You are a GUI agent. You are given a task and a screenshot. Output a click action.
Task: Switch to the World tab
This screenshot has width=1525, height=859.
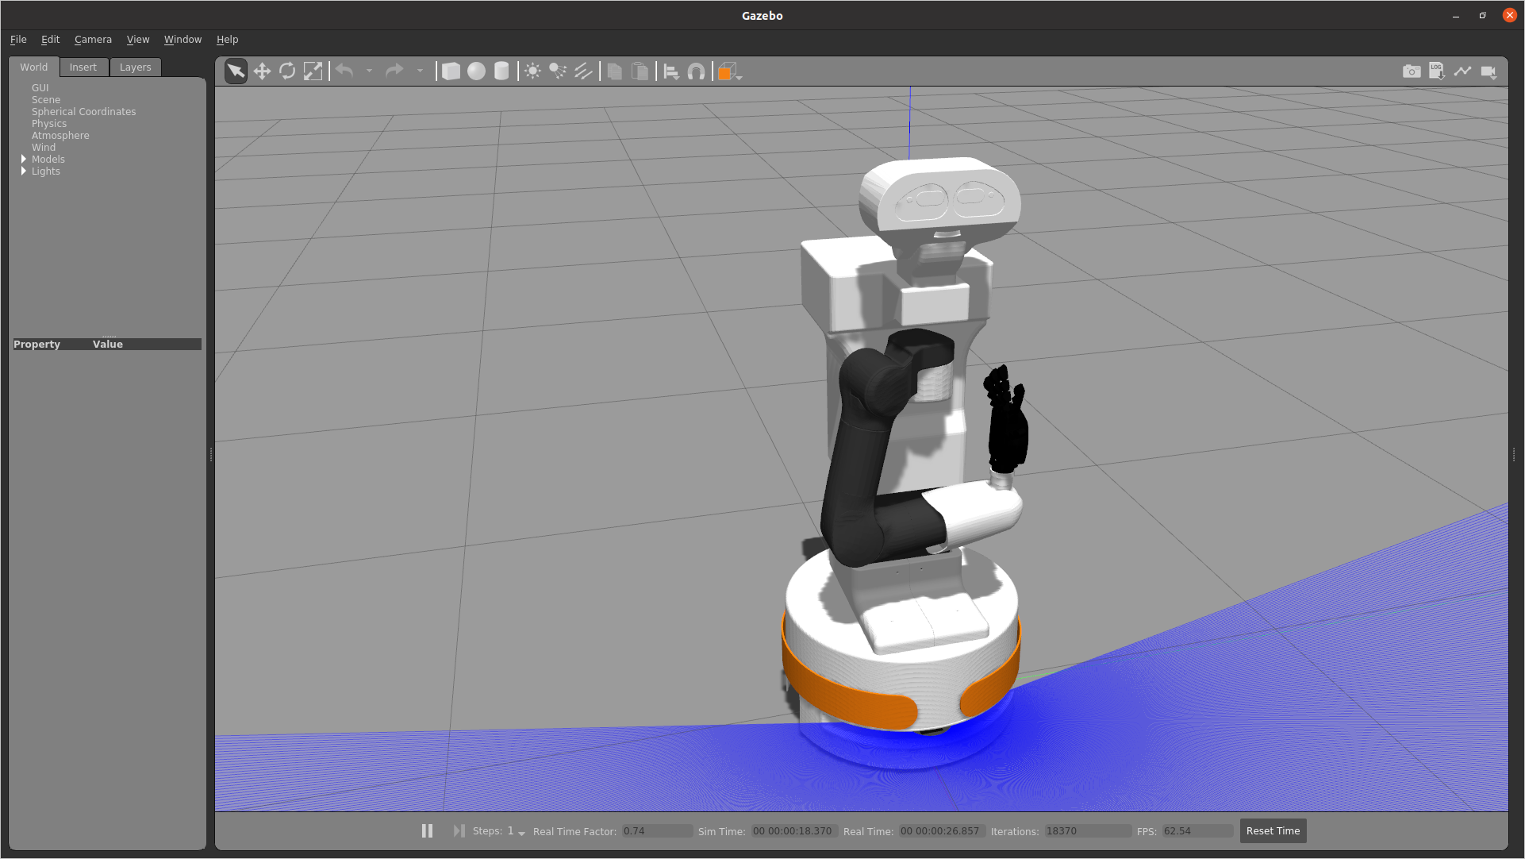click(x=34, y=67)
